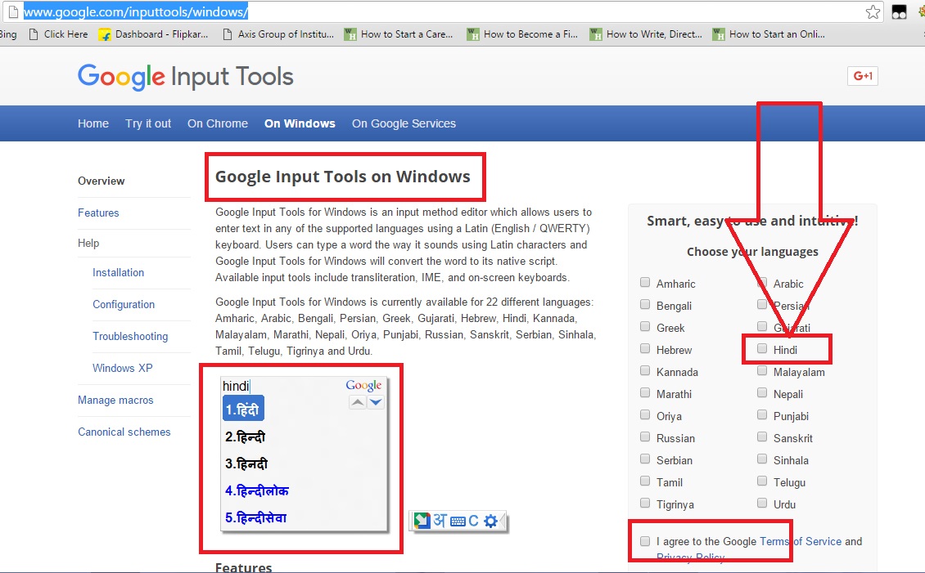Check the Telugu language checkbox
The image size is (925, 573).
[x=762, y=481]
